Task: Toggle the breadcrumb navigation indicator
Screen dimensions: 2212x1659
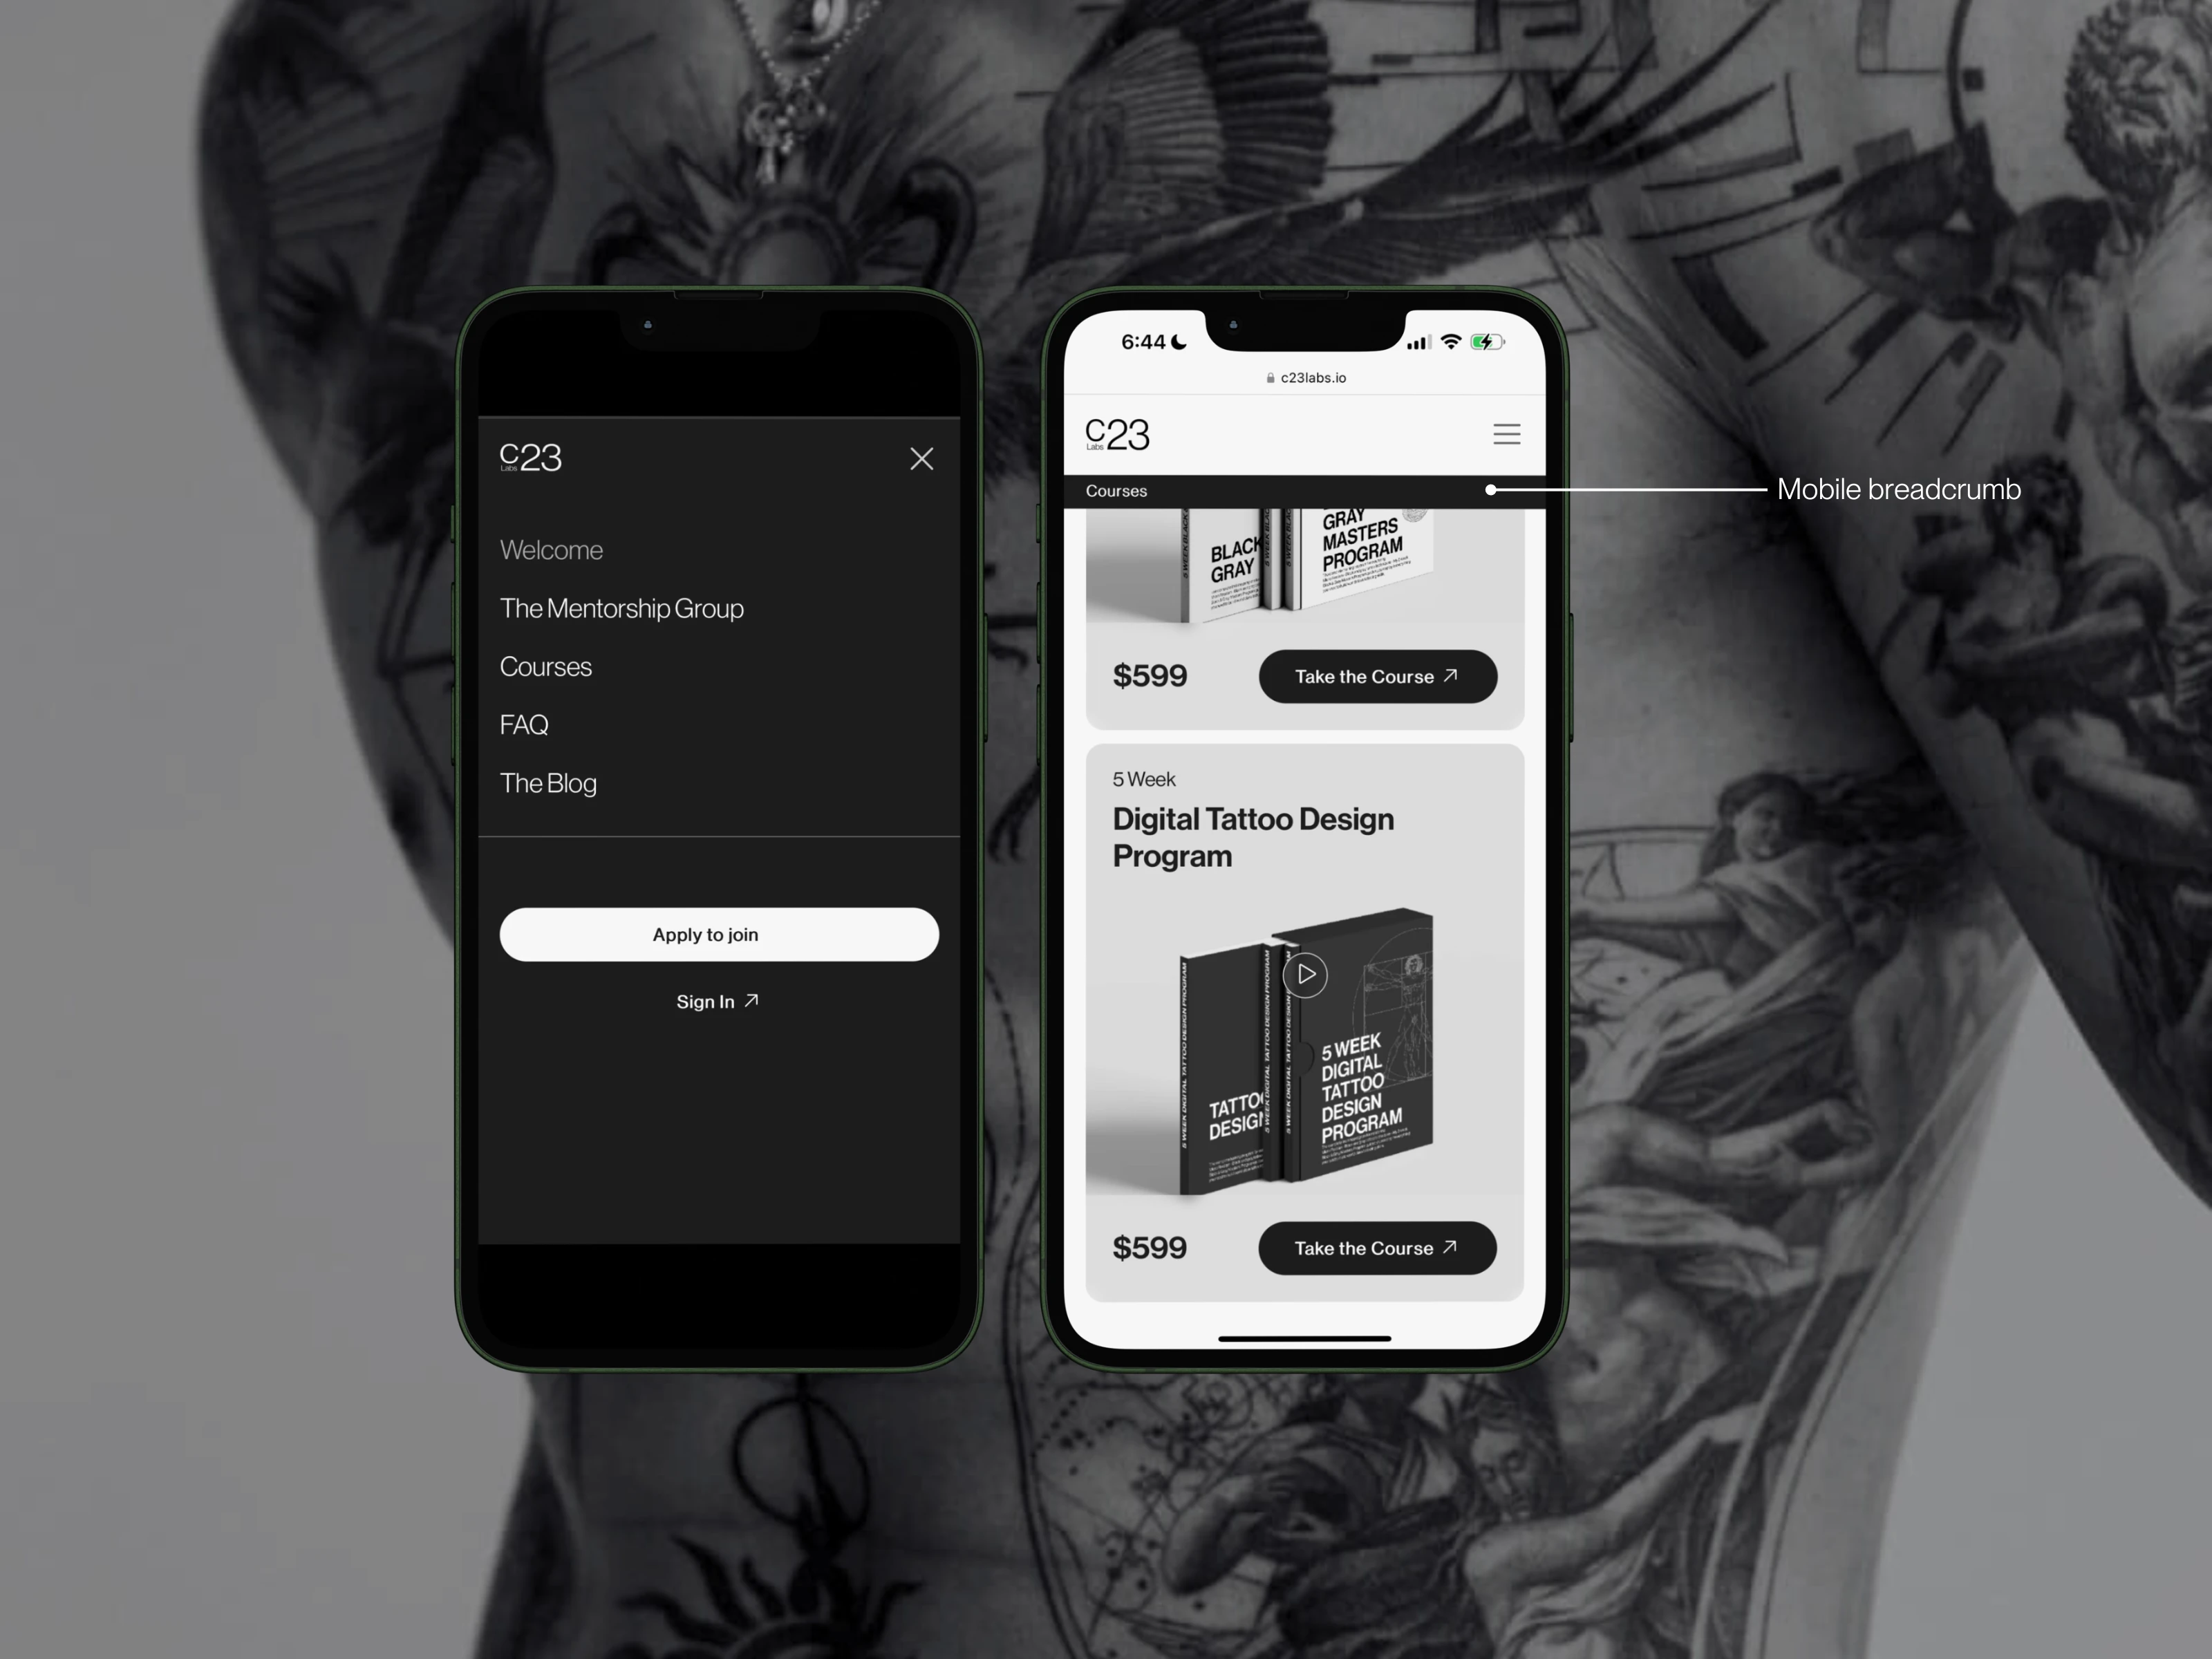Action: [1492, 489]
